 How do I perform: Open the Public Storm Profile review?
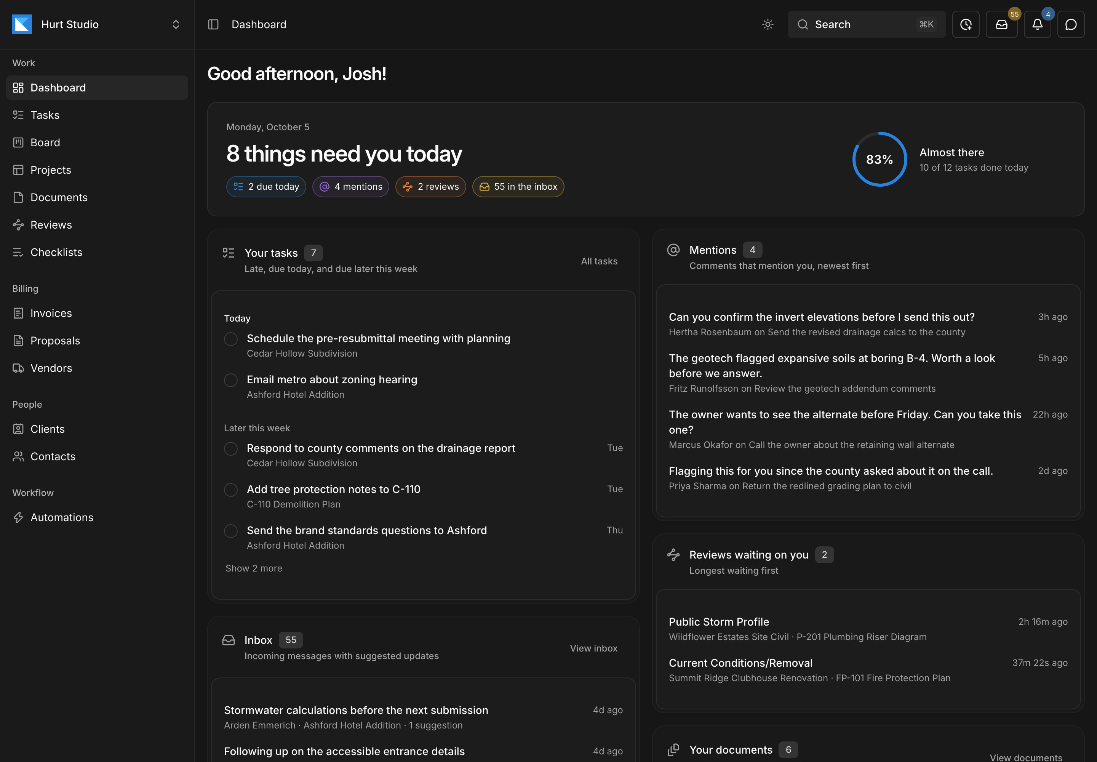click(x=868, y=629)
